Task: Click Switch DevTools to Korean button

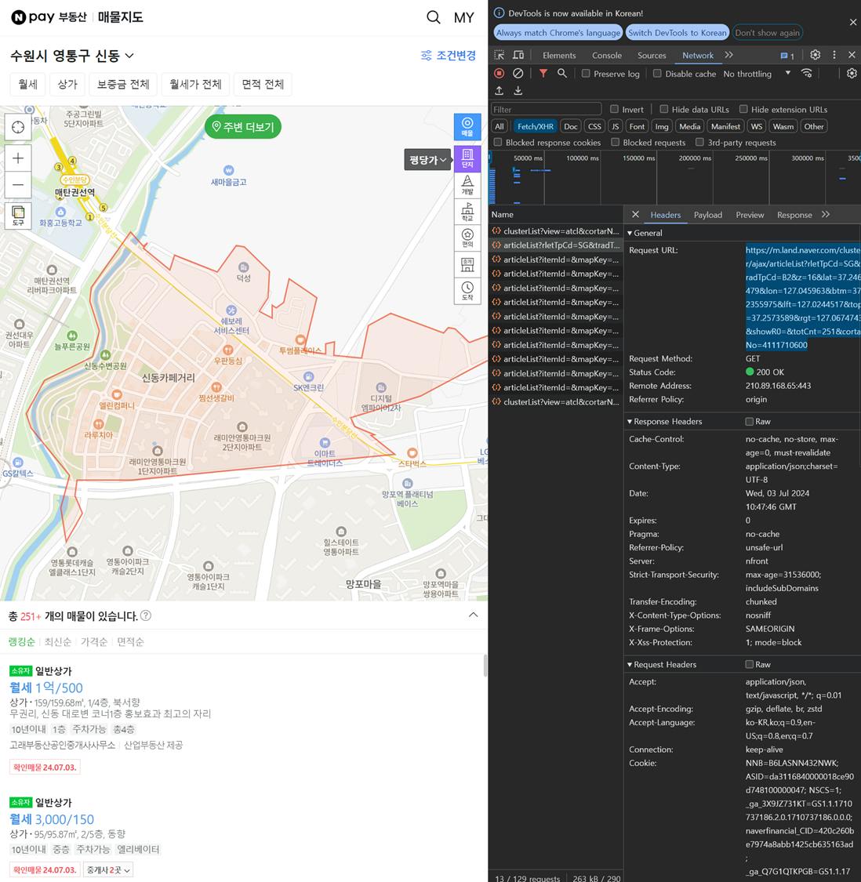Action: (677, 33)
